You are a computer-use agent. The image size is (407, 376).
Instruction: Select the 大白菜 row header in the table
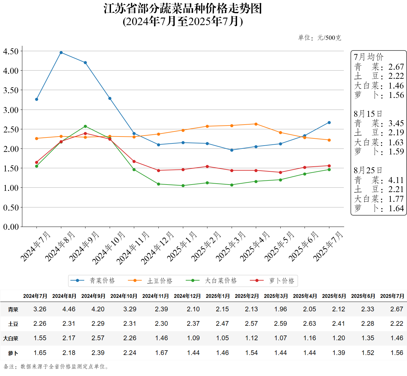pos(11,338)
